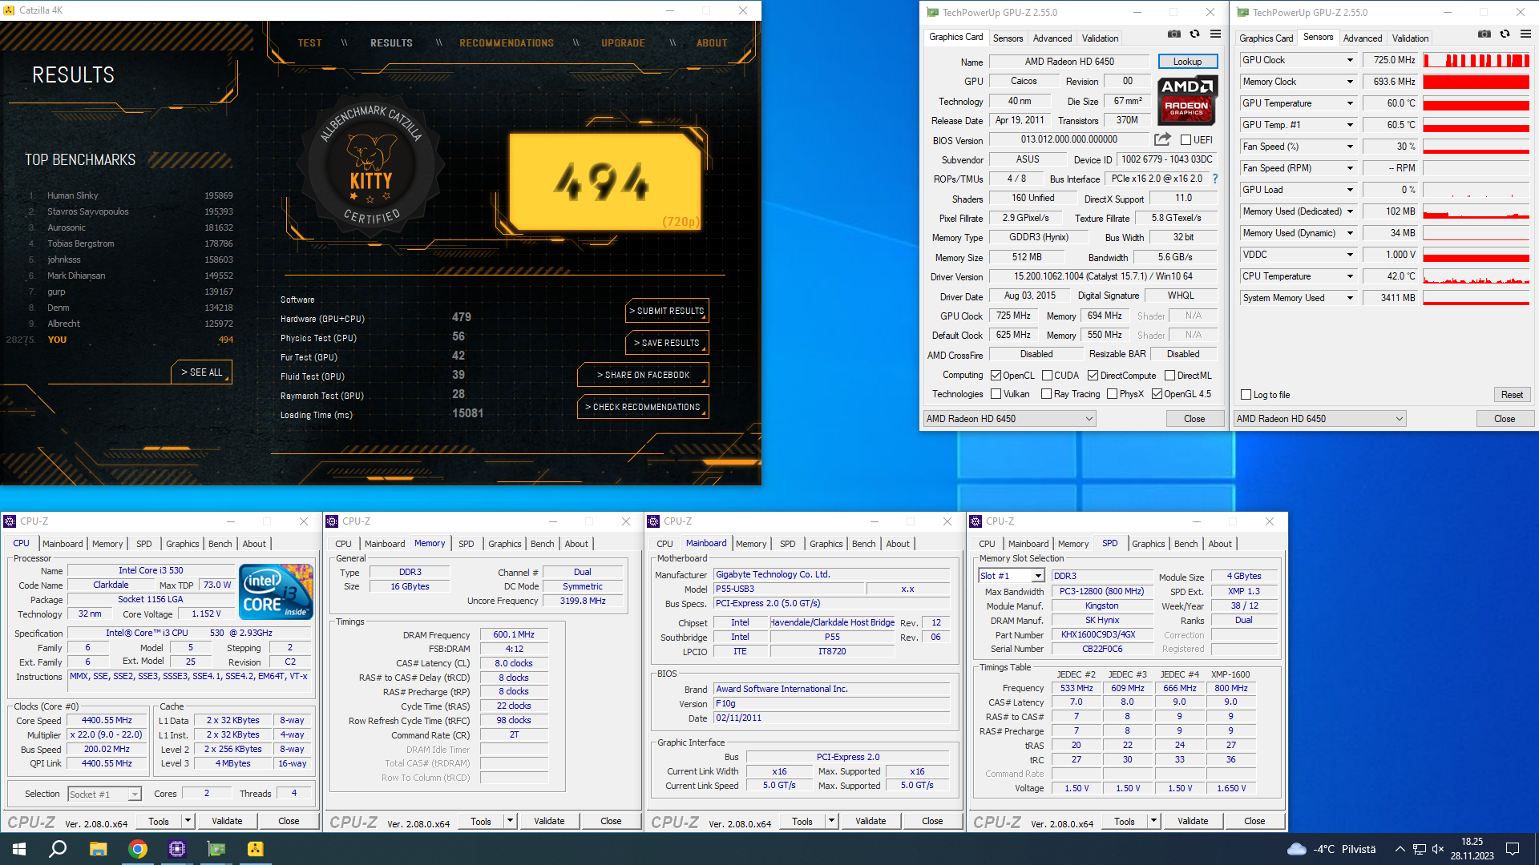
Task: Click the AMD Radeon Graphics logo
Action: coord(1187,99)
